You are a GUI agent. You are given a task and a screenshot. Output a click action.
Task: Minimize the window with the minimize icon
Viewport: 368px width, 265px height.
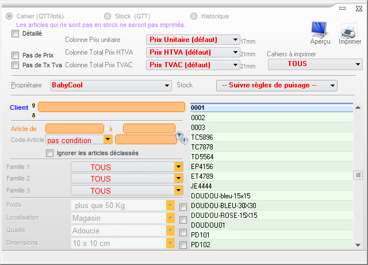[342, 8]
